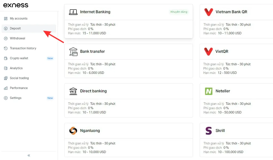Click the Settings gear icon
273x160 pixels.
click(6, 98)
